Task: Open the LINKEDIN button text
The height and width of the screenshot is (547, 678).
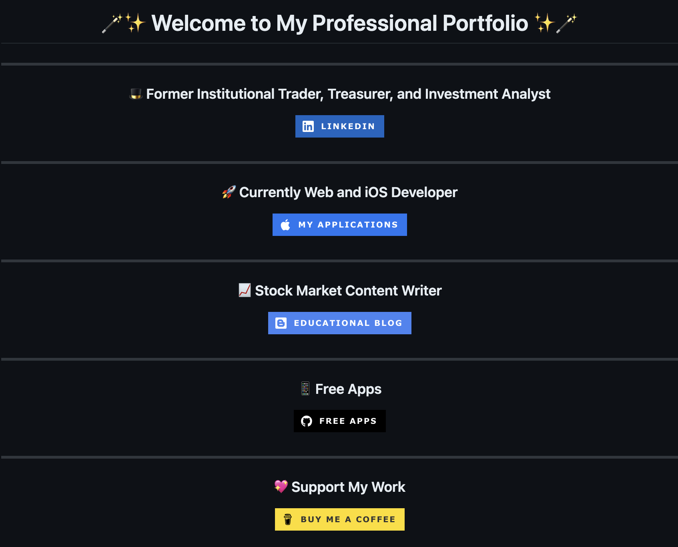Action: click(348, 126)
